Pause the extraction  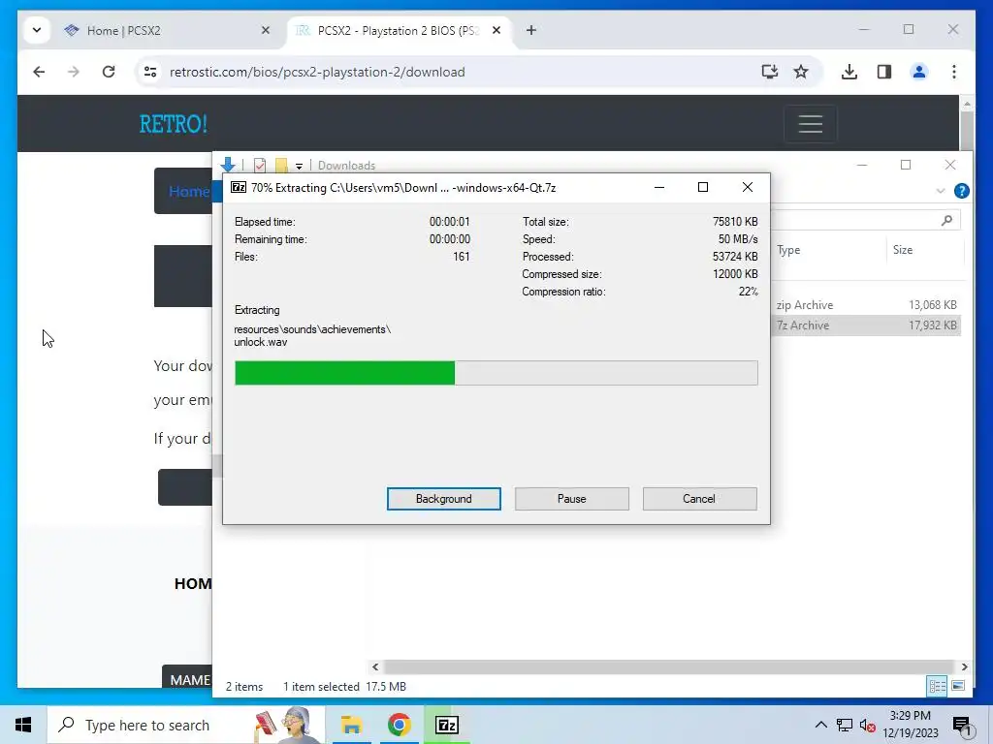coord(571,499)
